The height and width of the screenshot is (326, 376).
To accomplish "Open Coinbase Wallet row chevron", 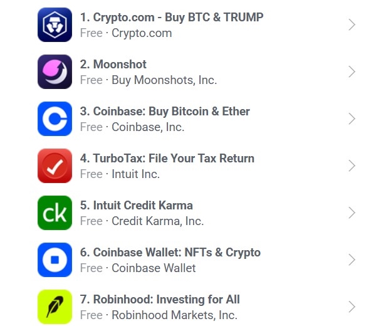I will 352,260.
